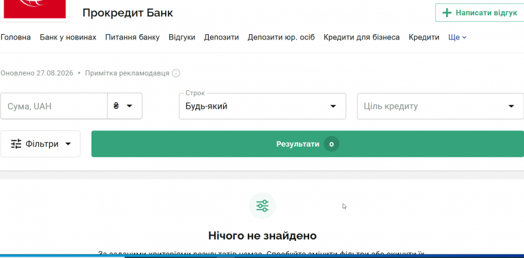This screenshot has height=258, width=524.
Task: Click the results count badge '0'
Action: pyautogui.click(x=331, y=144)
